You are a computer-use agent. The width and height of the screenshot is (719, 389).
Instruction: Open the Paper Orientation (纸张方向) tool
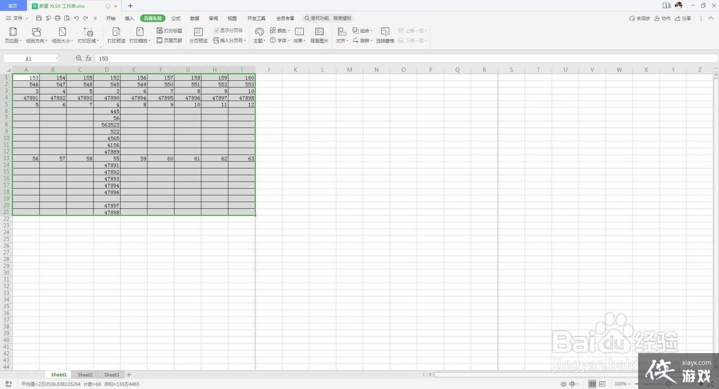coord(36,35)
